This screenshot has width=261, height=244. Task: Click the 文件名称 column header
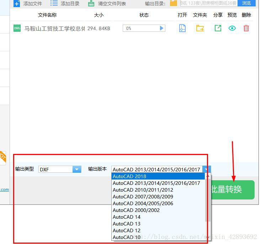(47, 15)
